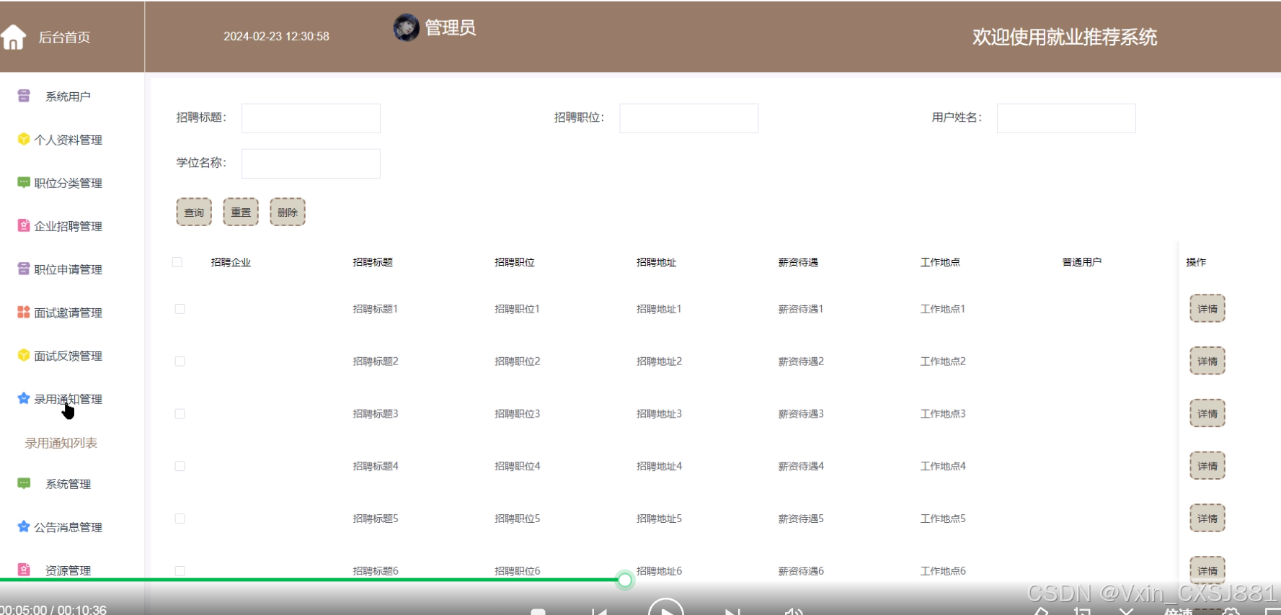Focus the 用户姓名 search field
Image resolution: width=1281 pixels, height=615 pixels.
coord(1066,118)
